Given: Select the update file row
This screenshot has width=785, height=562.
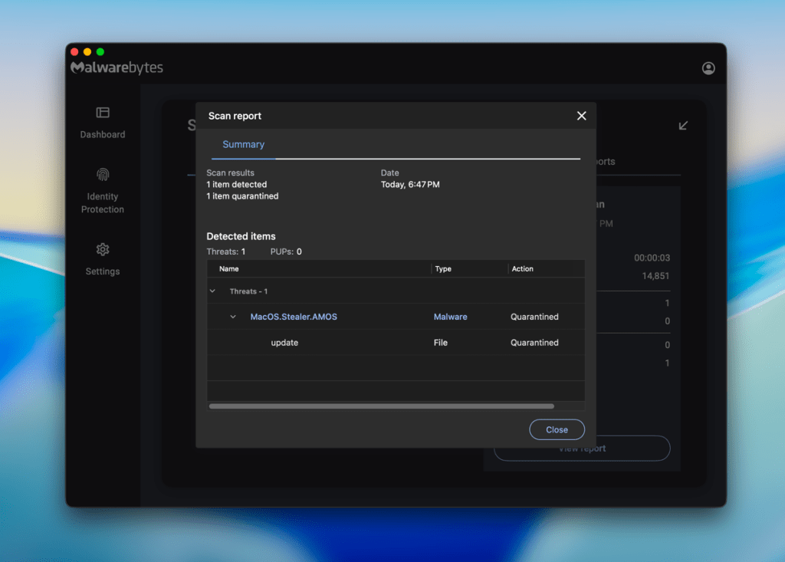Looking at the screenshot, I should (x=284, y=343).
